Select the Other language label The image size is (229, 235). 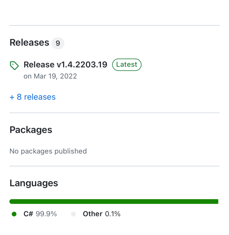(92, 214)
